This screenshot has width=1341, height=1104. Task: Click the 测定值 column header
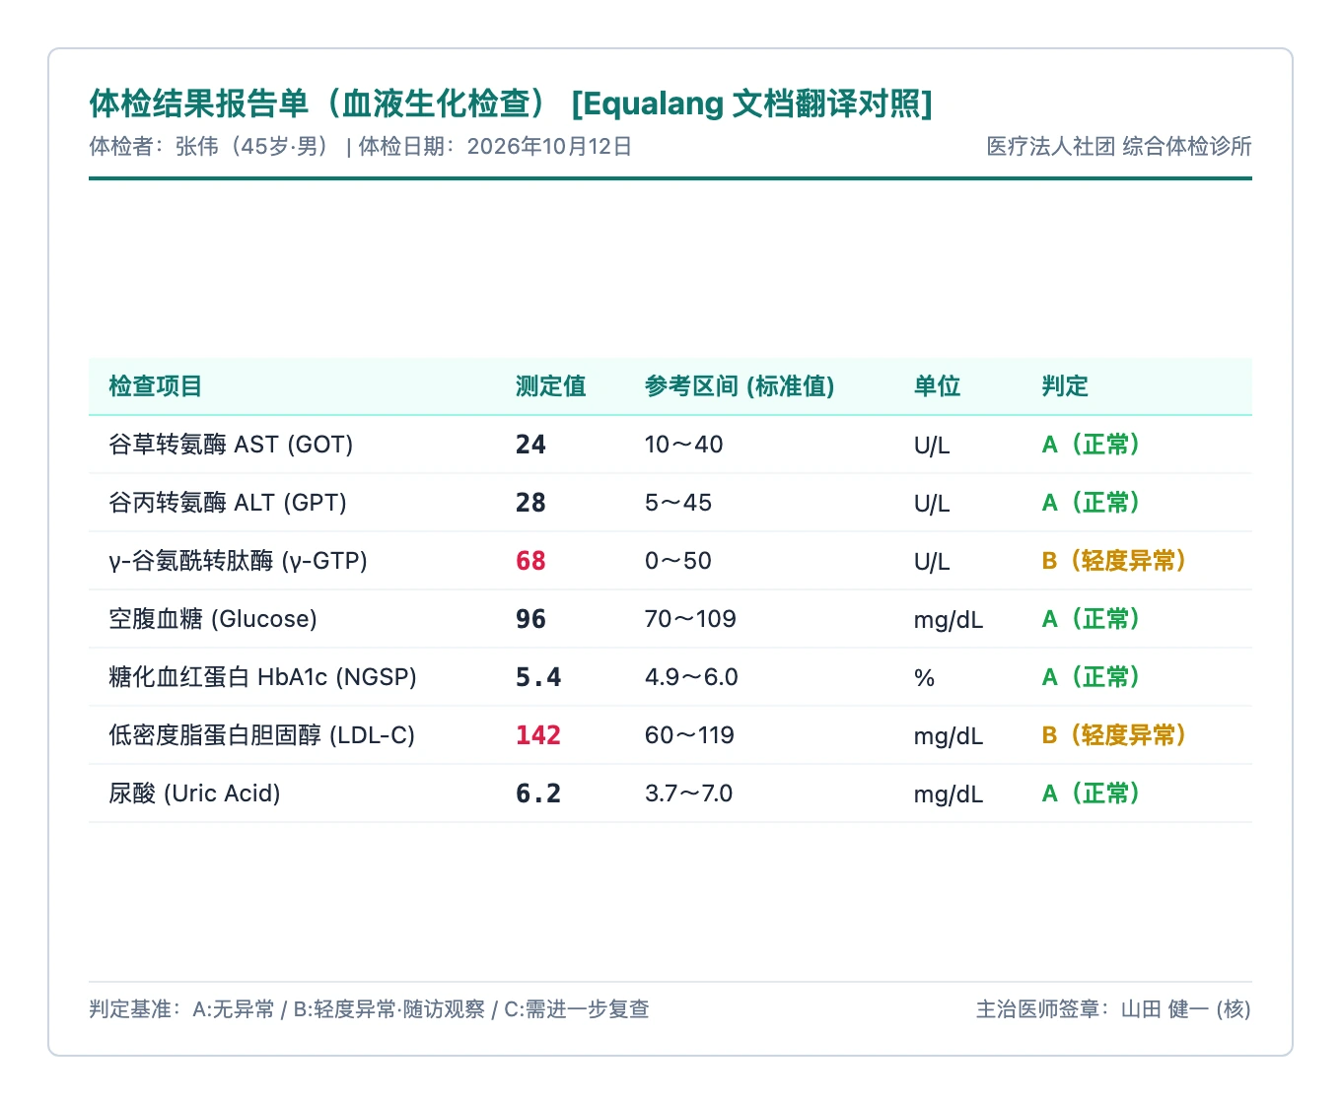click(x=551, y=386)
